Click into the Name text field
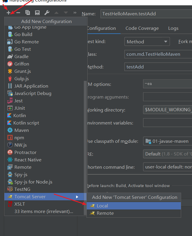 pyautogui.click(x=146, y=14)
